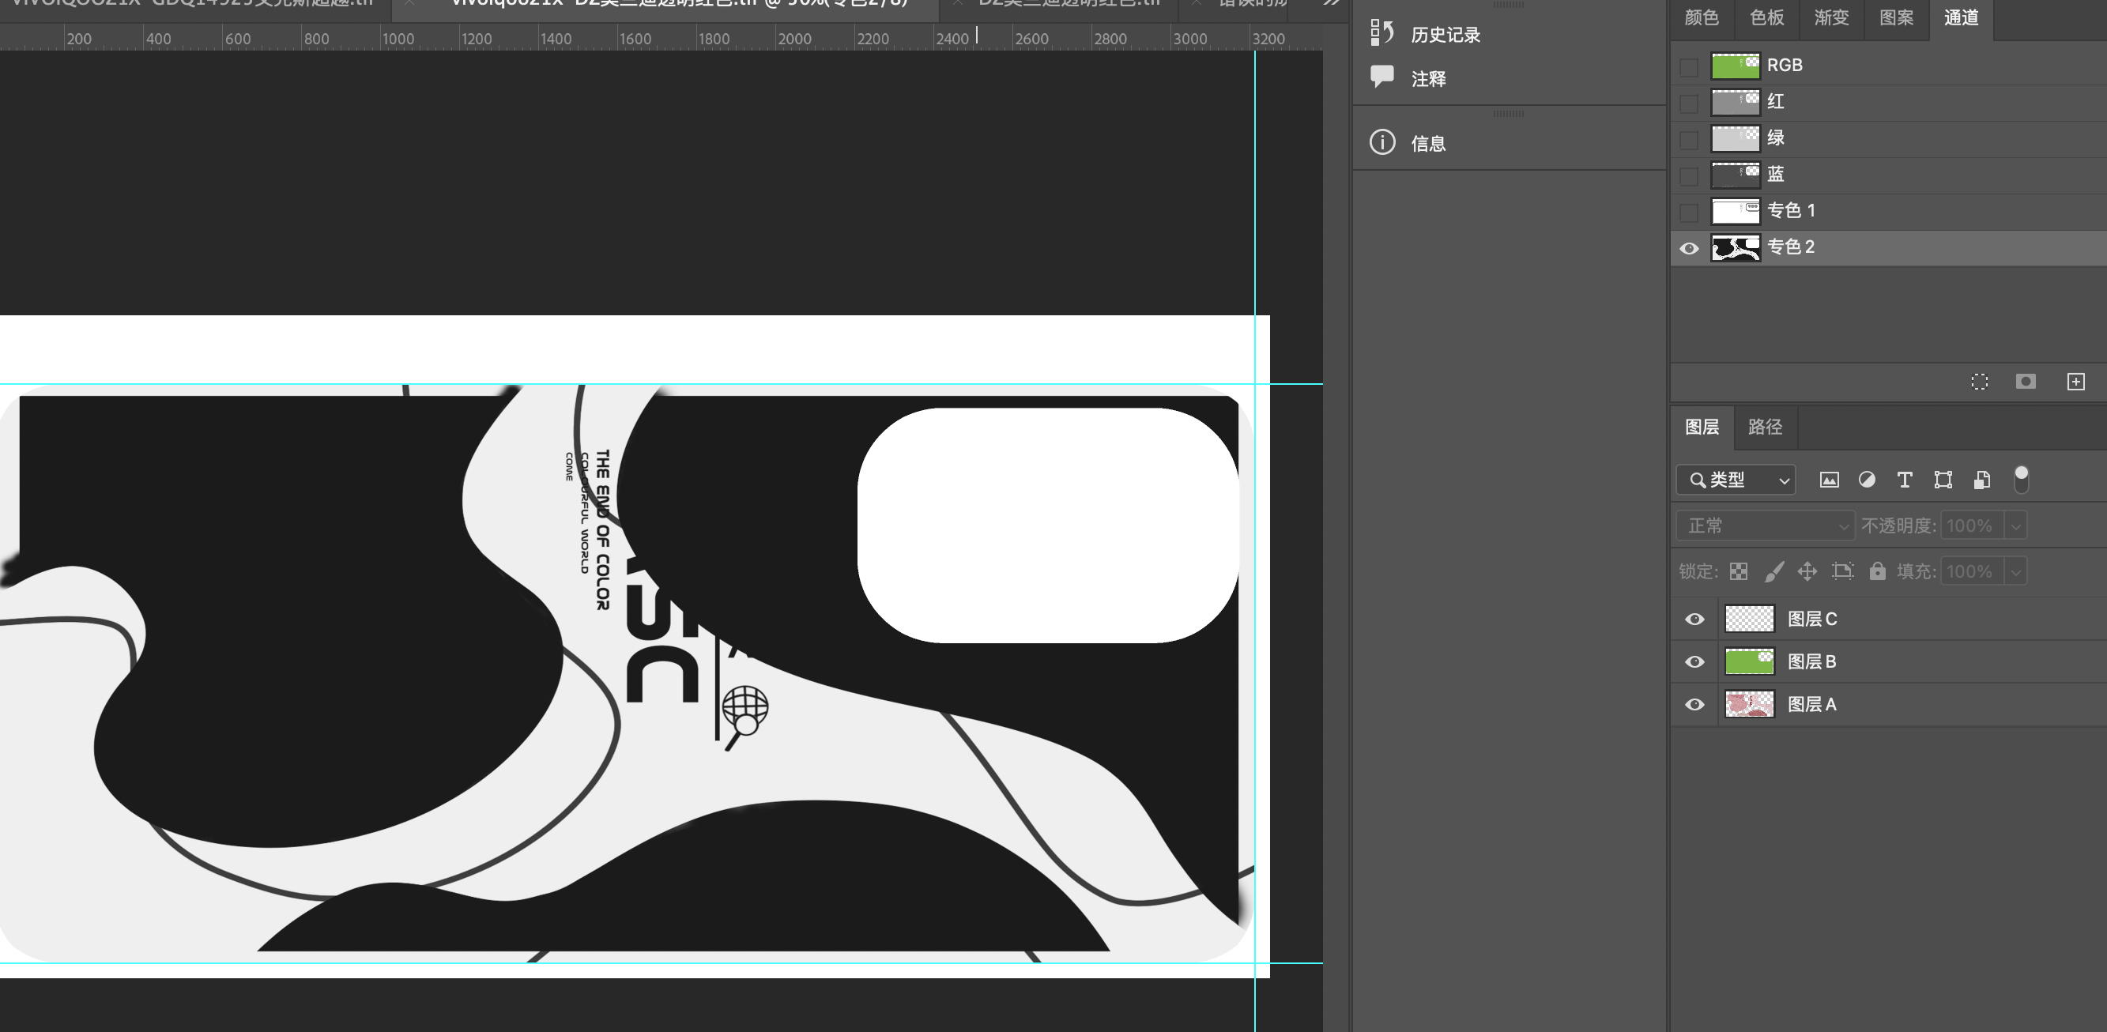
Task: Open the 类型 filter dropdown
Action: coord(1735,480)
